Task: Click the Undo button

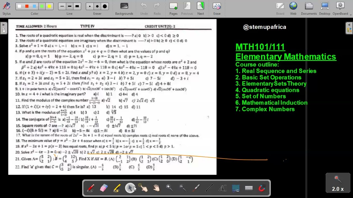Action: coord(144,9)
